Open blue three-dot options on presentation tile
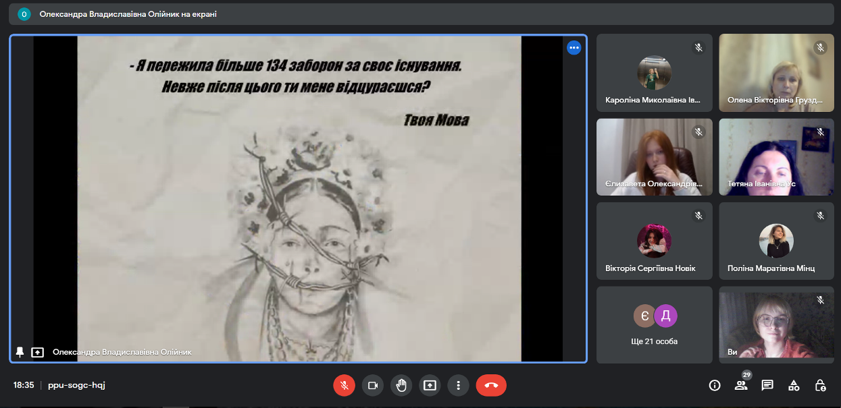Image resolution: width=841 pixels, height=408 pixels. tap(574, 47)
